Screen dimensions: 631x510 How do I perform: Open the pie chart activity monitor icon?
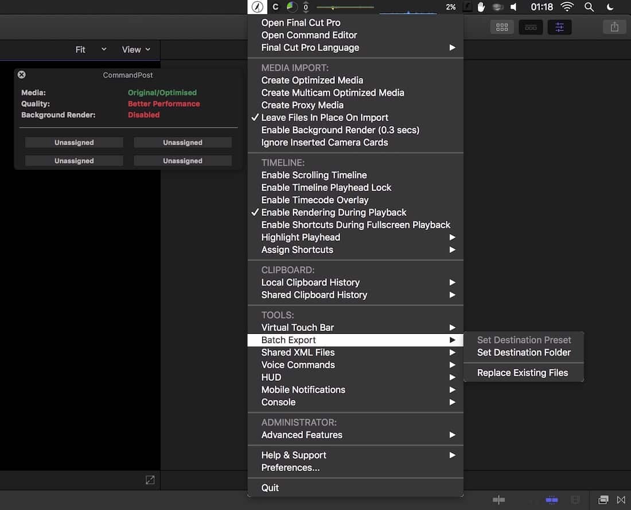pyautogui.click(x=292, y=7)
